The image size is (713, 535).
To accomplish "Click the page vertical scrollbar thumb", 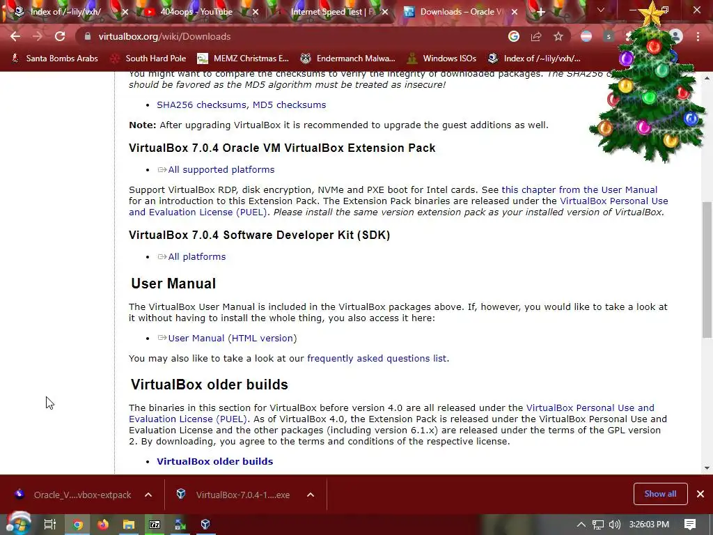I will tap(707, 270).
